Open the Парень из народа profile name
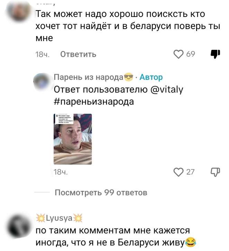The width and height of the screenshot is (229, 251). coord(93,77)
